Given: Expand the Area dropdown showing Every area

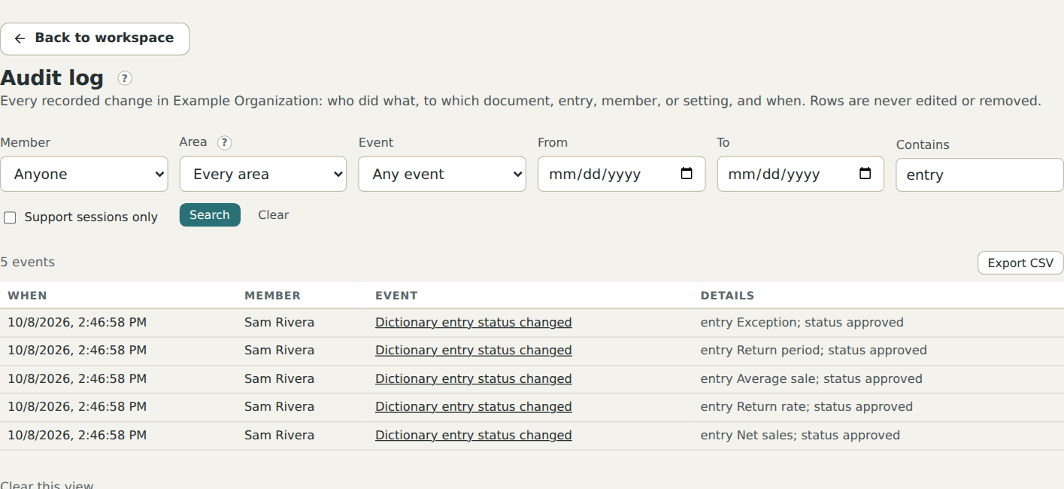Looking at the screenshot, I should [263, 174].
